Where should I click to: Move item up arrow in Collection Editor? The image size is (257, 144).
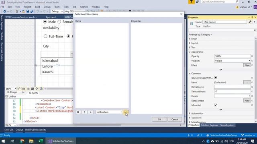(84, 112)
